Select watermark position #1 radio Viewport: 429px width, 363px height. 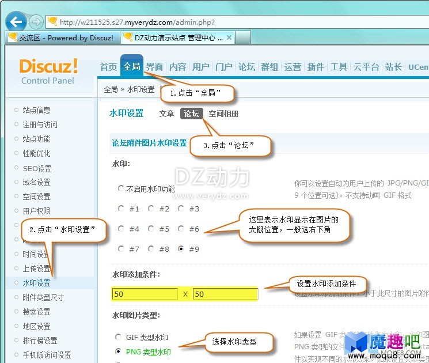pos(121,209)
